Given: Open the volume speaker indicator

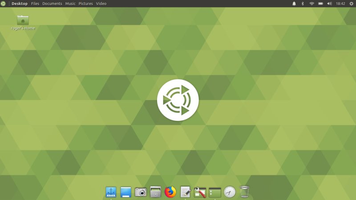Looking at the screenshot, I should tap(329, 4).
